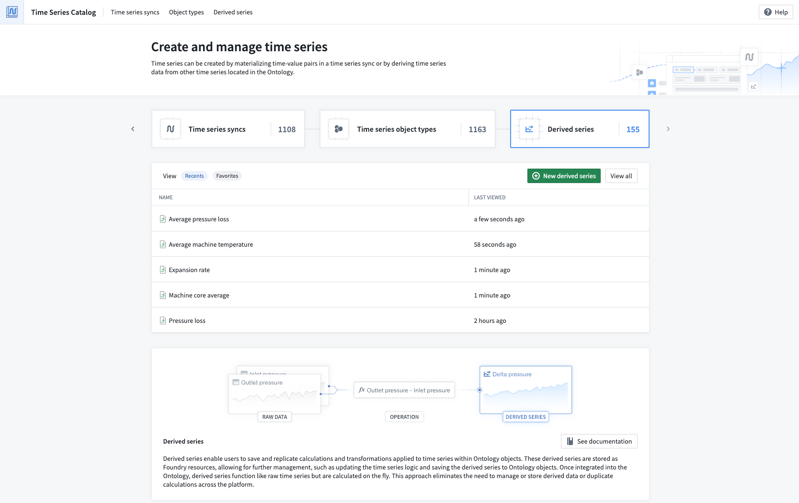Screen dimensions: 799x503
Task: Click the icon beside Average machine temperature
Action: tap(163, 244)
